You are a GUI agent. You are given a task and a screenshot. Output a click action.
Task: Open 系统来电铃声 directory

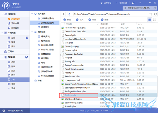pos(45,67)
